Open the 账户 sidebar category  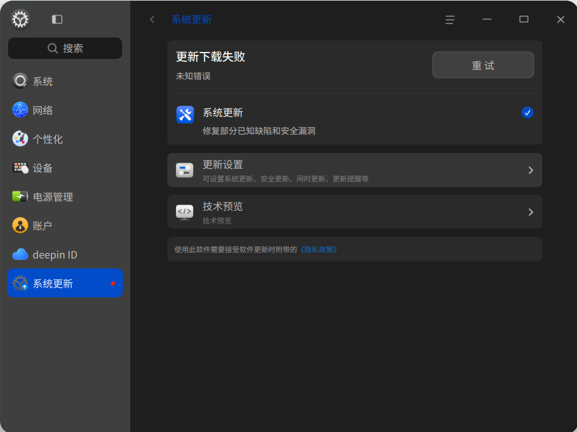click(65, 226)
